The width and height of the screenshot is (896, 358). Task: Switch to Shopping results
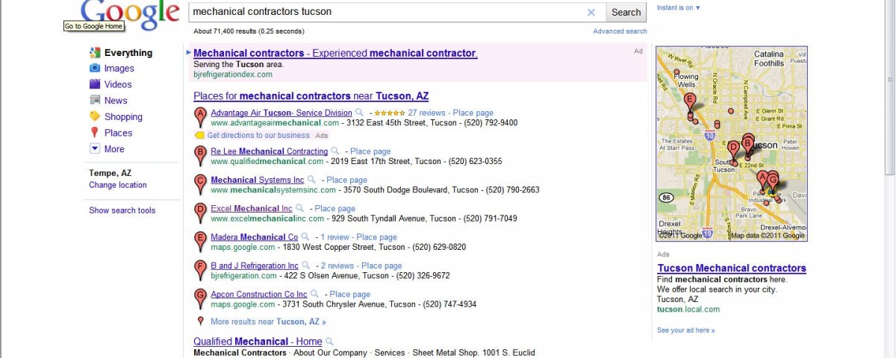[x=123, y=116]
